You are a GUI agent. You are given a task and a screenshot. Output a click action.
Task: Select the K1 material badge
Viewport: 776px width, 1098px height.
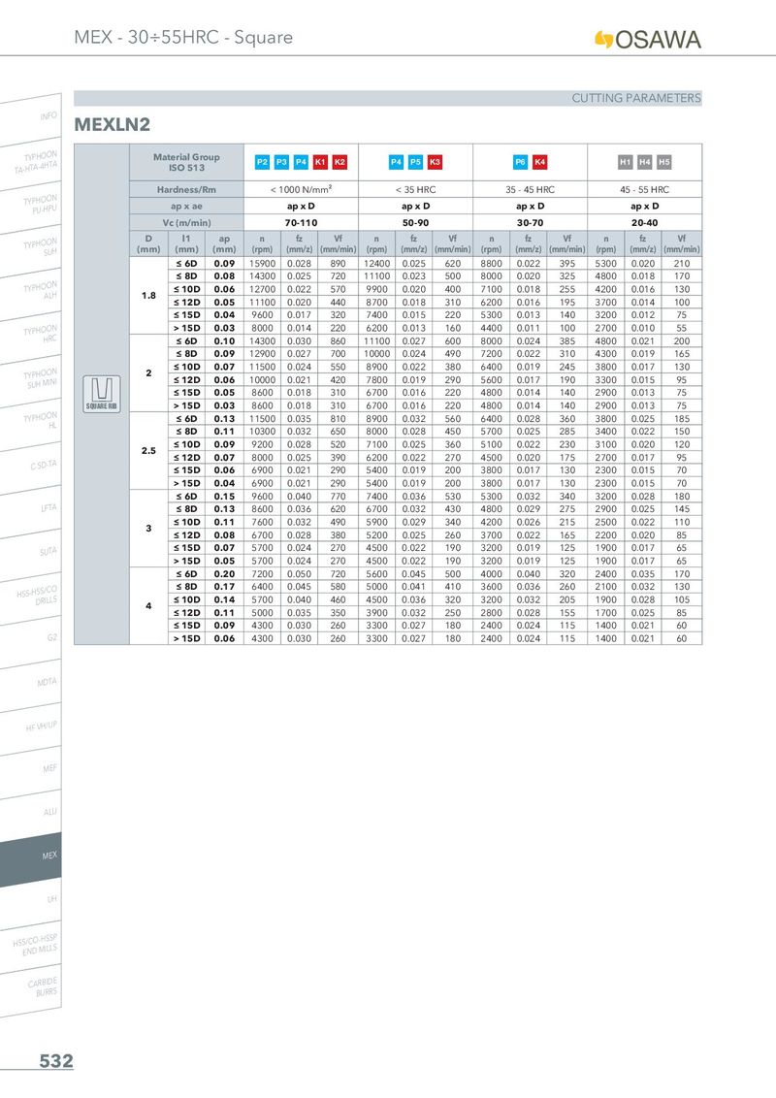[320, 162]
